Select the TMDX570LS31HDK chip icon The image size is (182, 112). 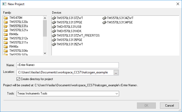54,31
